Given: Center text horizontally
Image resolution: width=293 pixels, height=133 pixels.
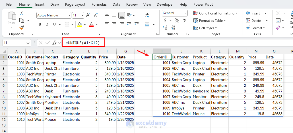Looking at the screenshot, I should pyautogui.click(x=114, y=24).
